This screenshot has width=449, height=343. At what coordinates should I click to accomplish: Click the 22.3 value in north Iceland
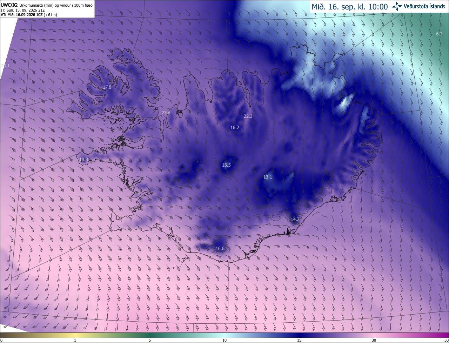(x=248, y=116)
